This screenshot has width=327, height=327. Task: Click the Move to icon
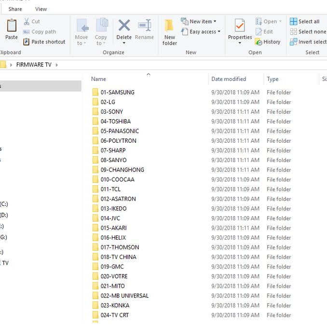82,26
